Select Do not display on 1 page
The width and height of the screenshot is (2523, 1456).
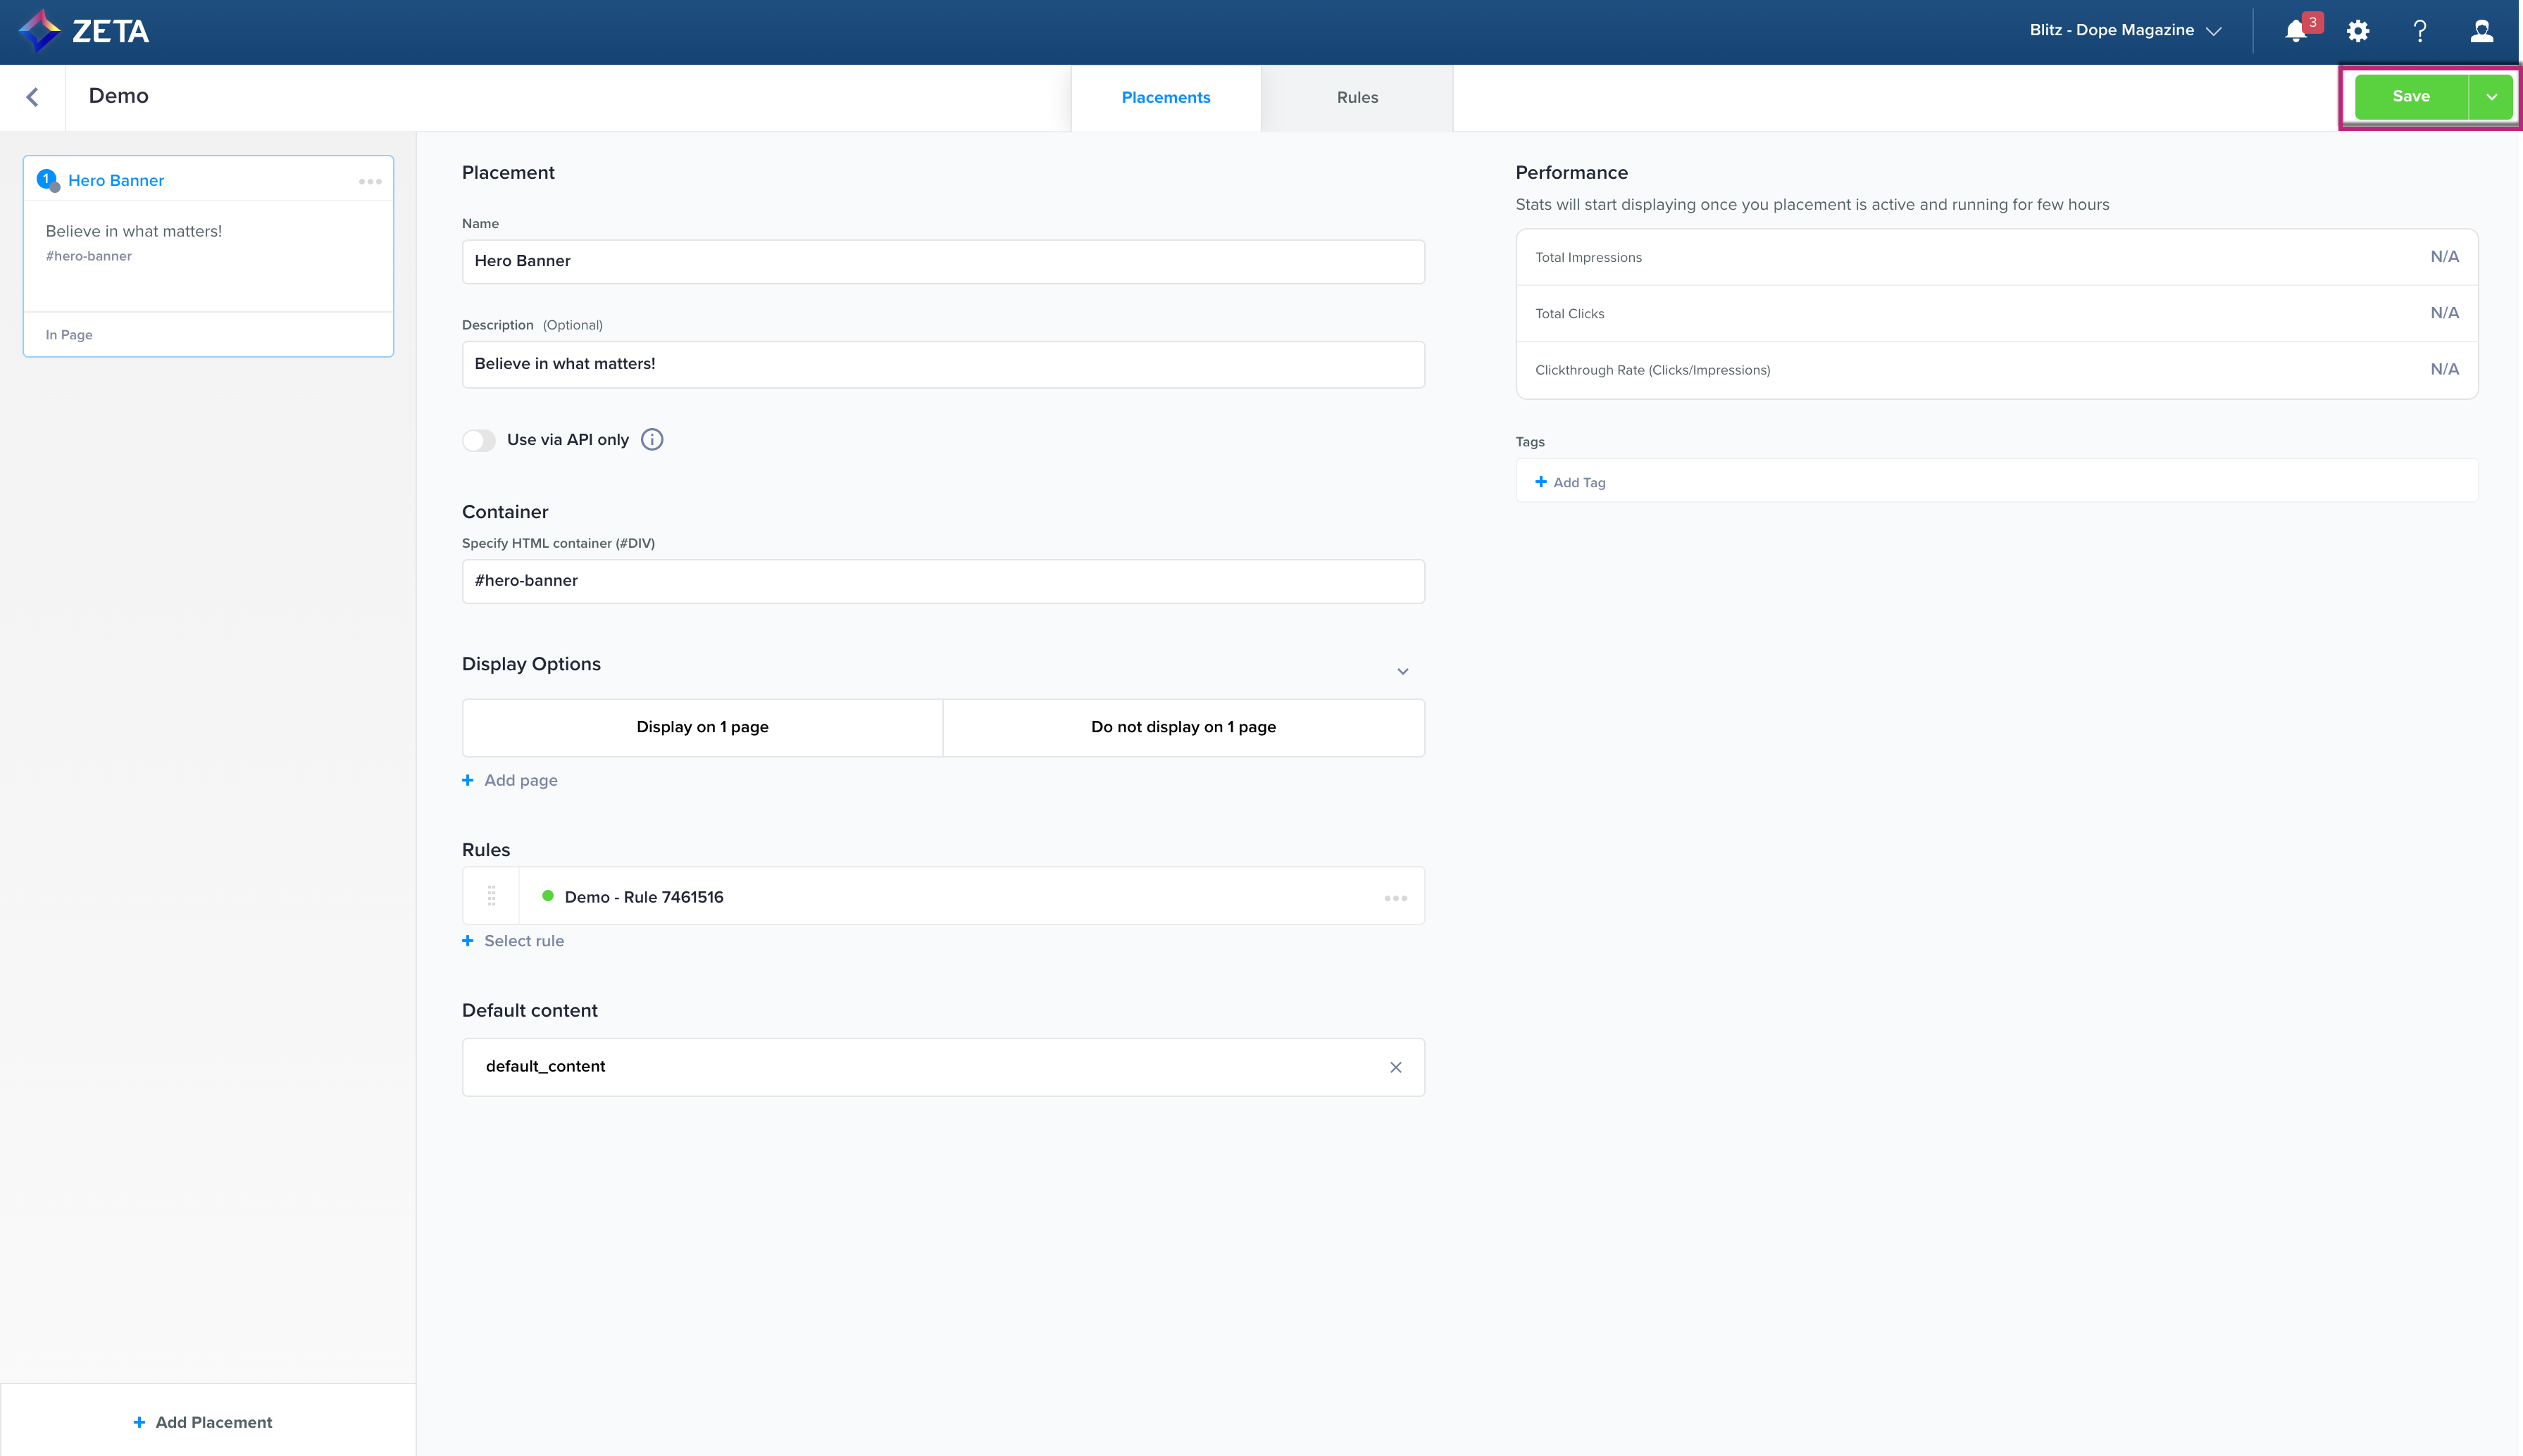tap(1183, 727)
